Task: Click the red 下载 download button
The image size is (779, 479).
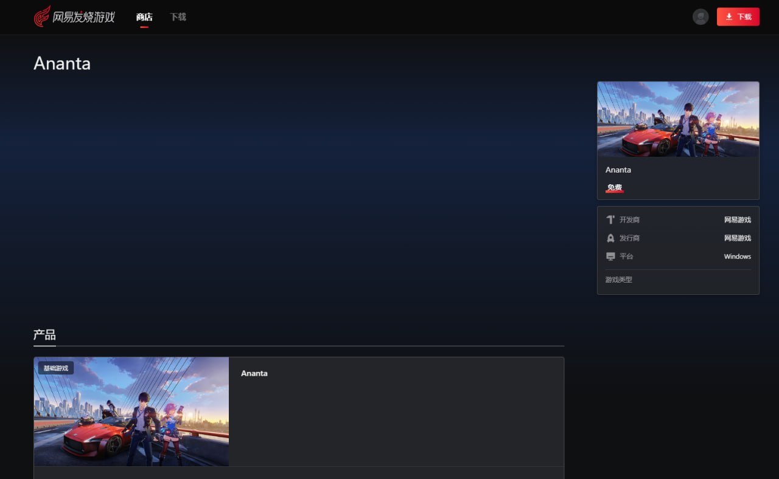Action: 738,17
